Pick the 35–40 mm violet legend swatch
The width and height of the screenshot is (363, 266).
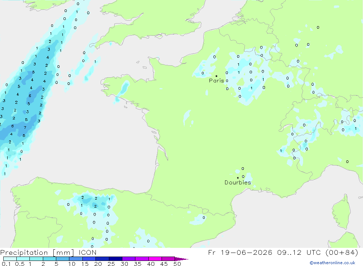point(142,259)
